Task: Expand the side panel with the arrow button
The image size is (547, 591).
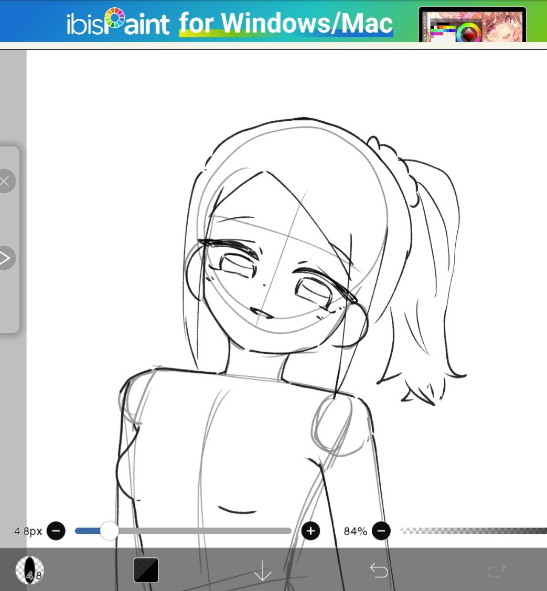Action: (x=5, y=258)
